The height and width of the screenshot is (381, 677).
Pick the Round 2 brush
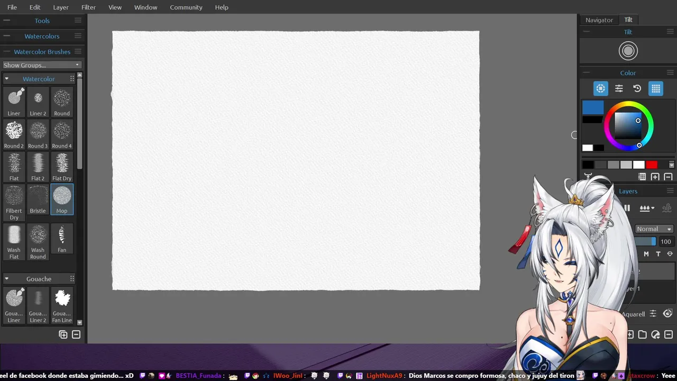click(14, 134)
